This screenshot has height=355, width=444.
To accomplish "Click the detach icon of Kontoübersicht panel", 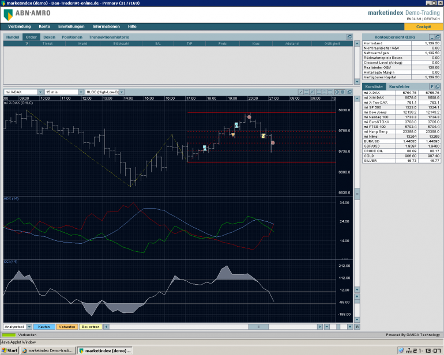I will point(439,37).
